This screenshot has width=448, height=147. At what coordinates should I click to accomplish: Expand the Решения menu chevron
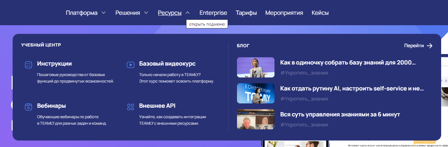click(x=146, y=13)
